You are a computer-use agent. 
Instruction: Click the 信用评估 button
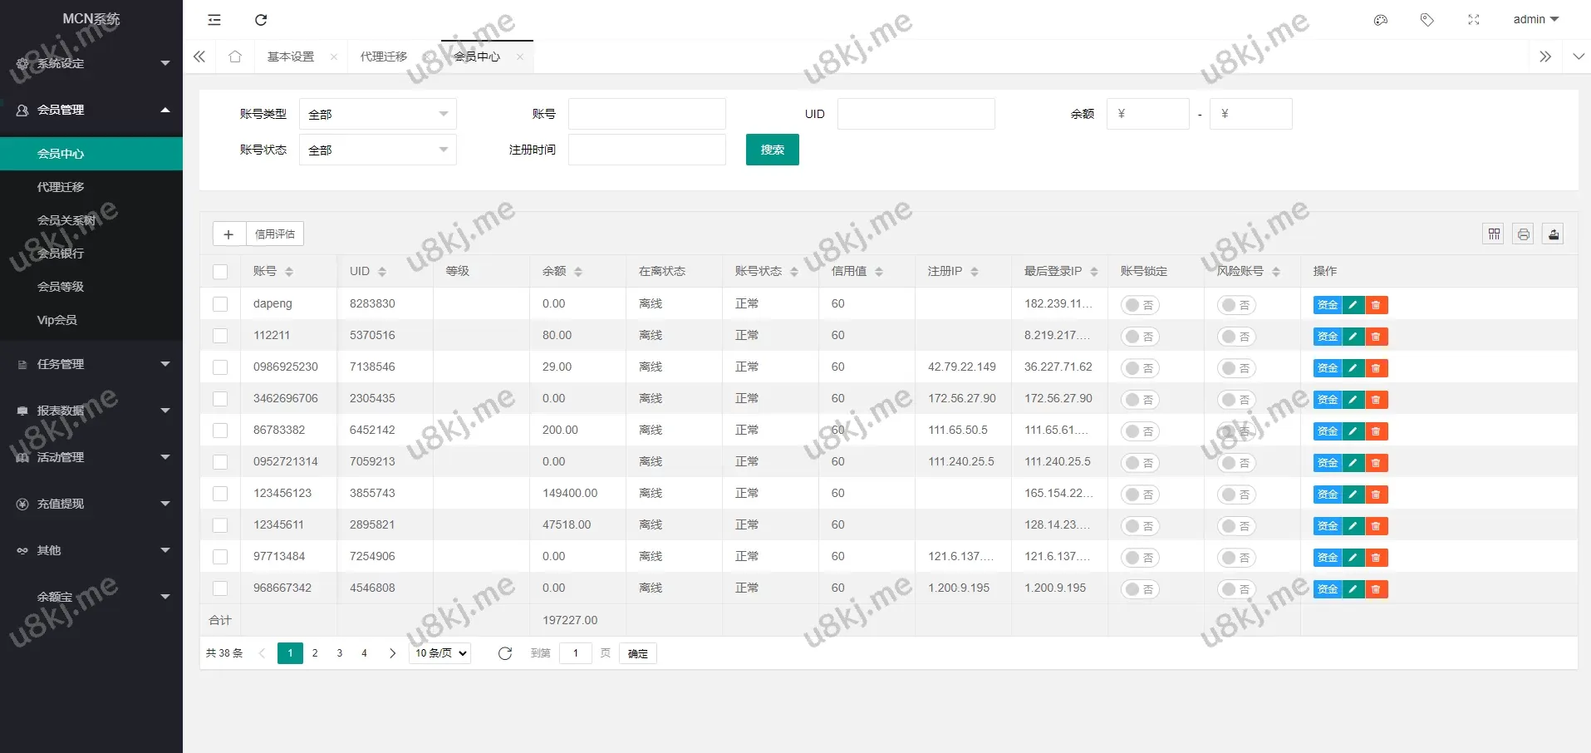[275, 234]
